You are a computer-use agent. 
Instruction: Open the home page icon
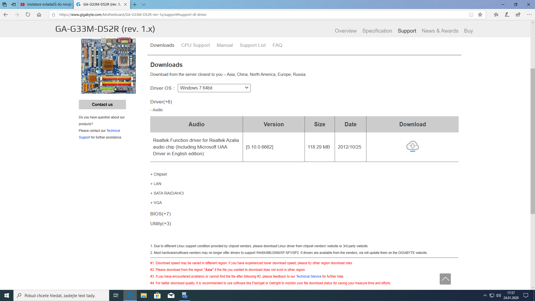click(39, 14)
